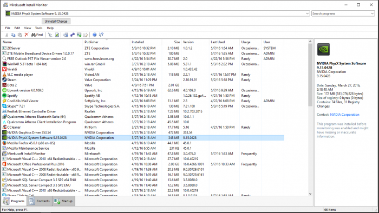Open the NVIDIA Corporation contact link
This screenshot has width=379, height=213.
(x=345, y=115)
